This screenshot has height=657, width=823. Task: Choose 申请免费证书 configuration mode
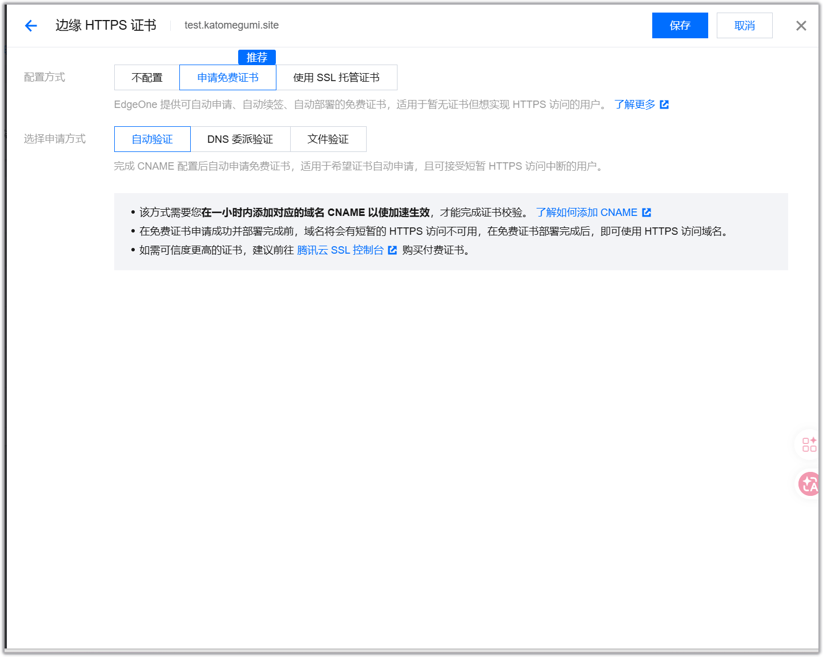point(228,78)
